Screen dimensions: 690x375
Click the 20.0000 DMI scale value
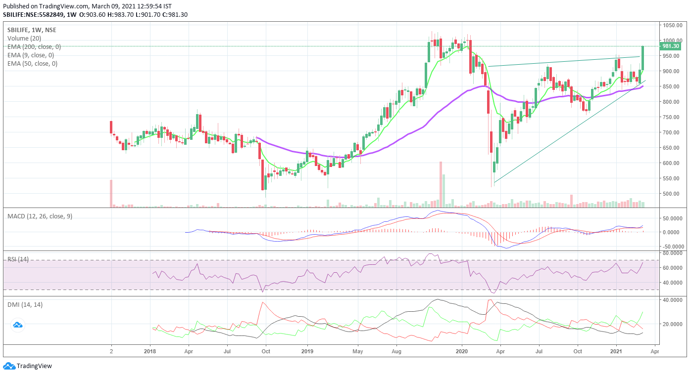tap(672, 324)
